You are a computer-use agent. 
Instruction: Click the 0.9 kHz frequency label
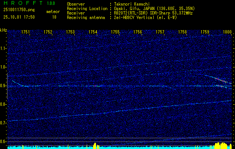coord(3,86)
